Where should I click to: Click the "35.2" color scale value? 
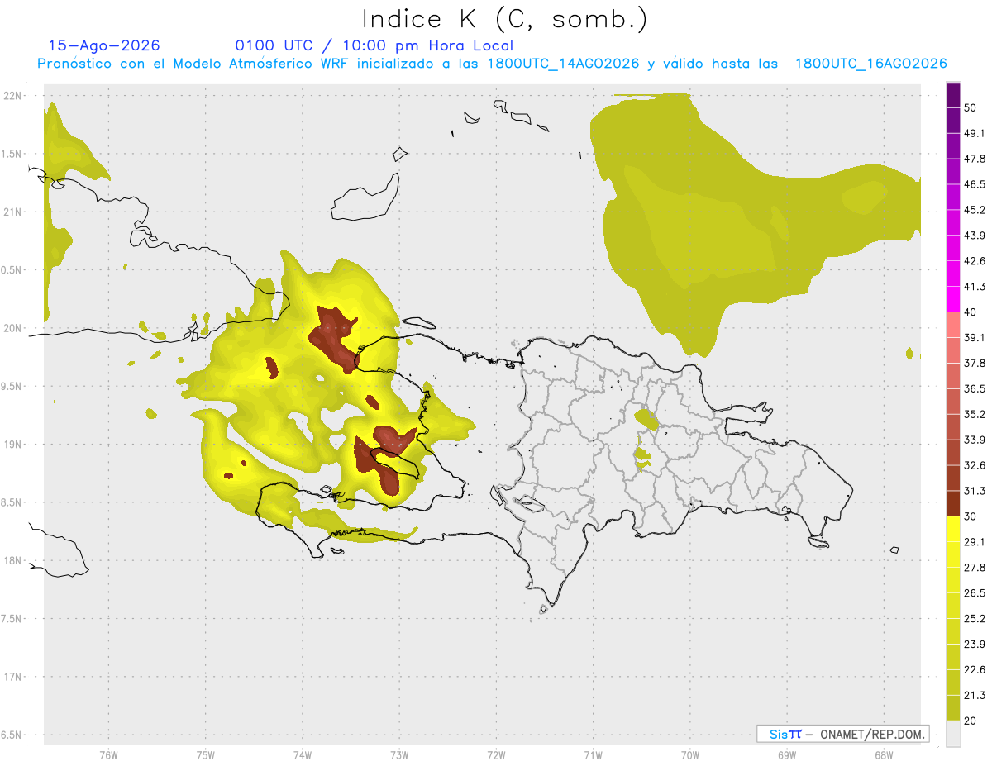point(975,414)
